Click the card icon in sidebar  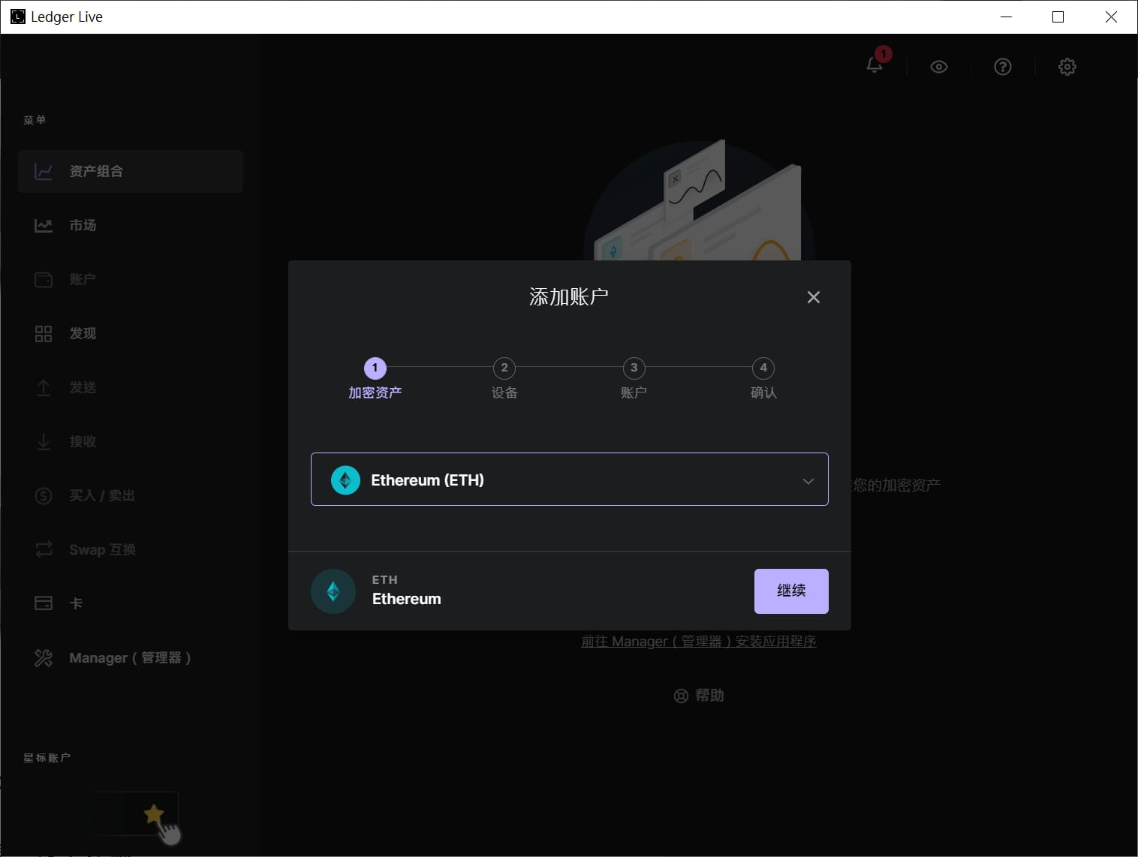[44, 603]
